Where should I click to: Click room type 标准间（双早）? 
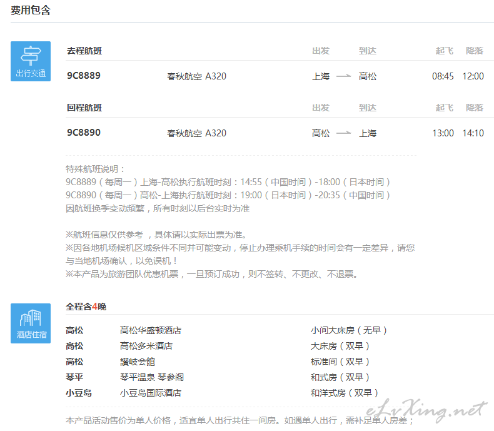point(340,362)
